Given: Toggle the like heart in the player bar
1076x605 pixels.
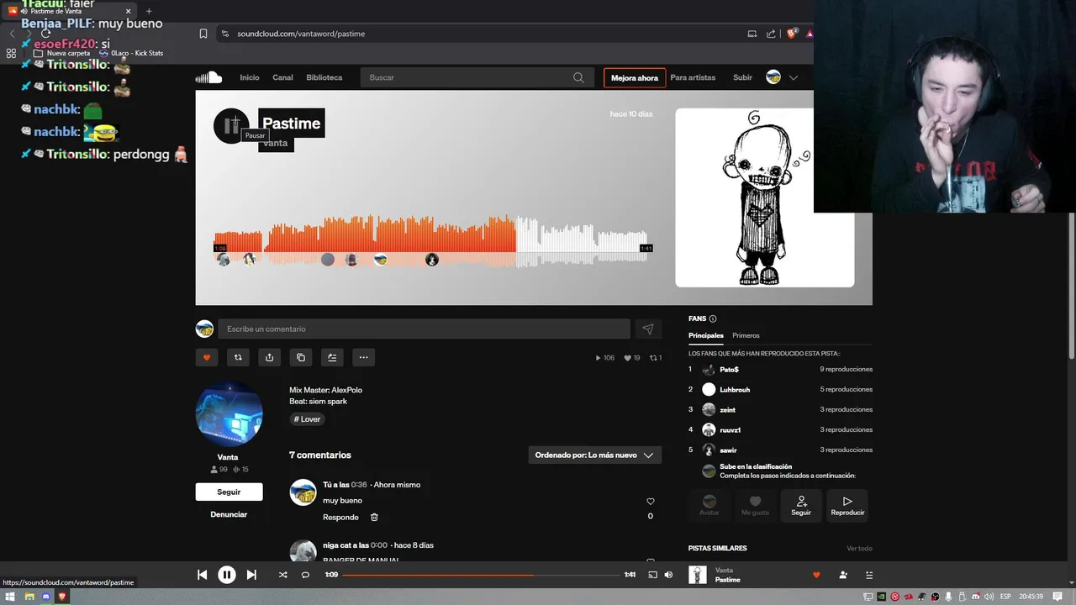Looking at the screenshot, I should (816, 575).
